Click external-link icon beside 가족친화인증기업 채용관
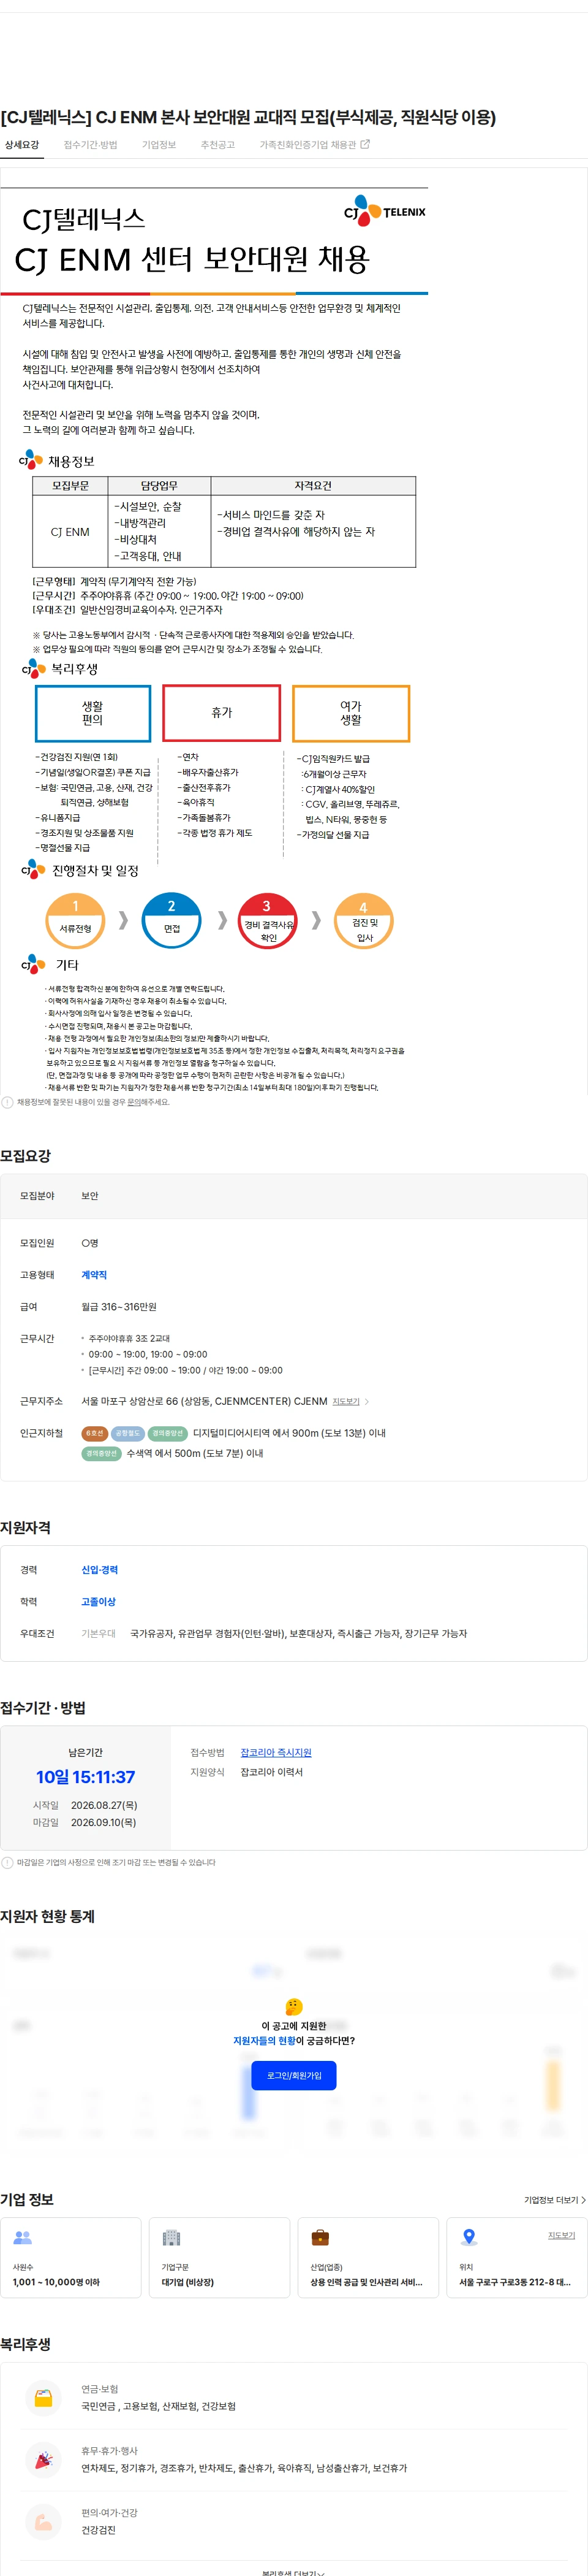This screenshot has height=2576, width=588. click(x=366, y=145)
